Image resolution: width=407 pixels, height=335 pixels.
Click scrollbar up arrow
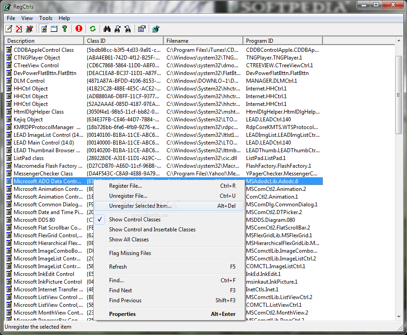(x=399, y=40)
